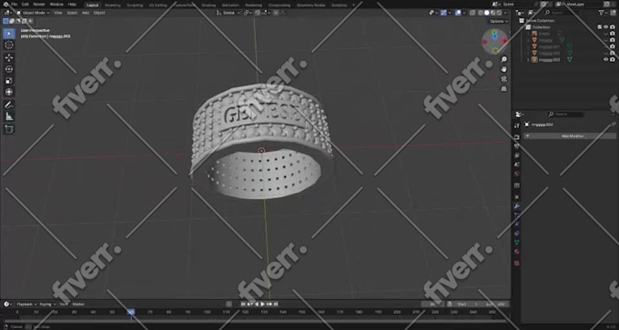Open the World properties tab icon
The width and height of the screenshot is (619, 330).
click(517, 174)
